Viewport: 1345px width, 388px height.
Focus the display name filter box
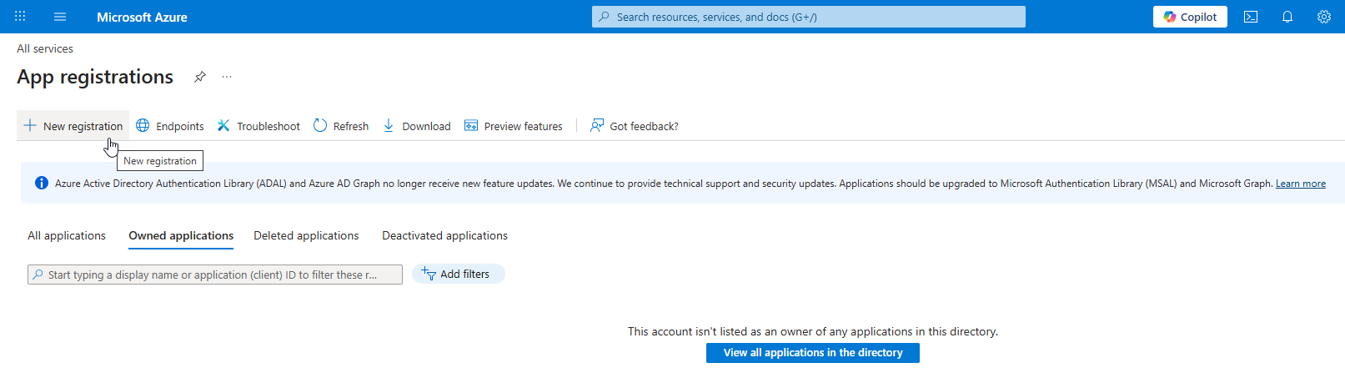click(215, 275)
